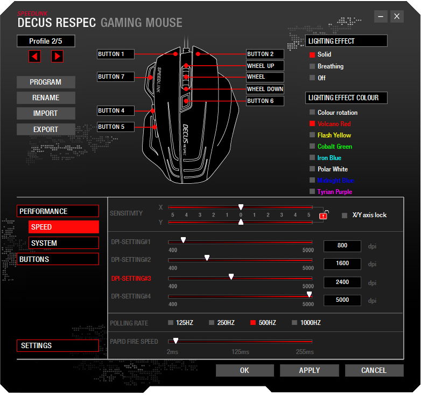Select the DPI-SETTING#1 label
Image resolution: width=421 pixels, height=395 pixels.
tap(131, 242)
